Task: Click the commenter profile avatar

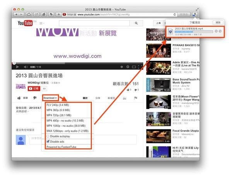Action: [21, 140]
